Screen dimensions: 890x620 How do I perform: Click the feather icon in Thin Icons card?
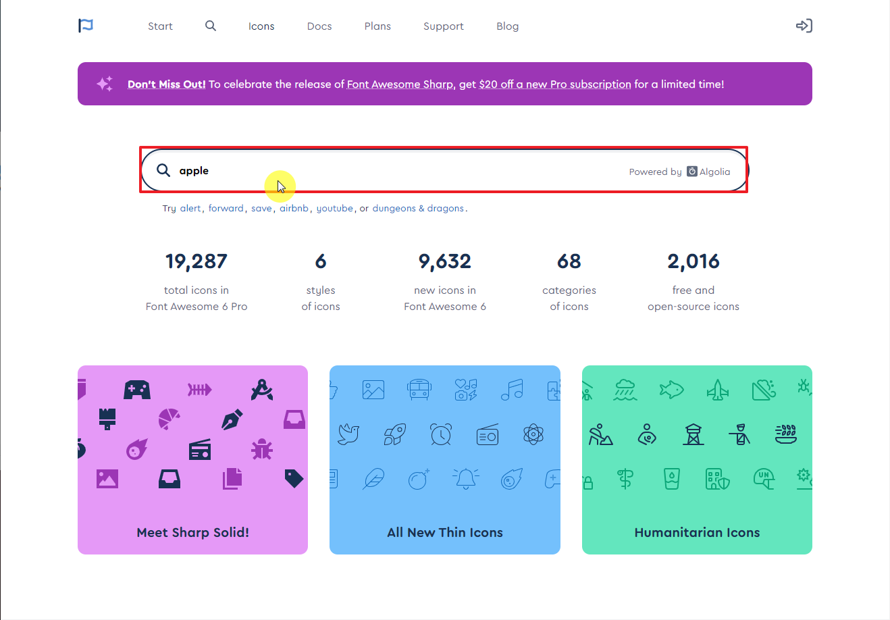pos(373,479)
